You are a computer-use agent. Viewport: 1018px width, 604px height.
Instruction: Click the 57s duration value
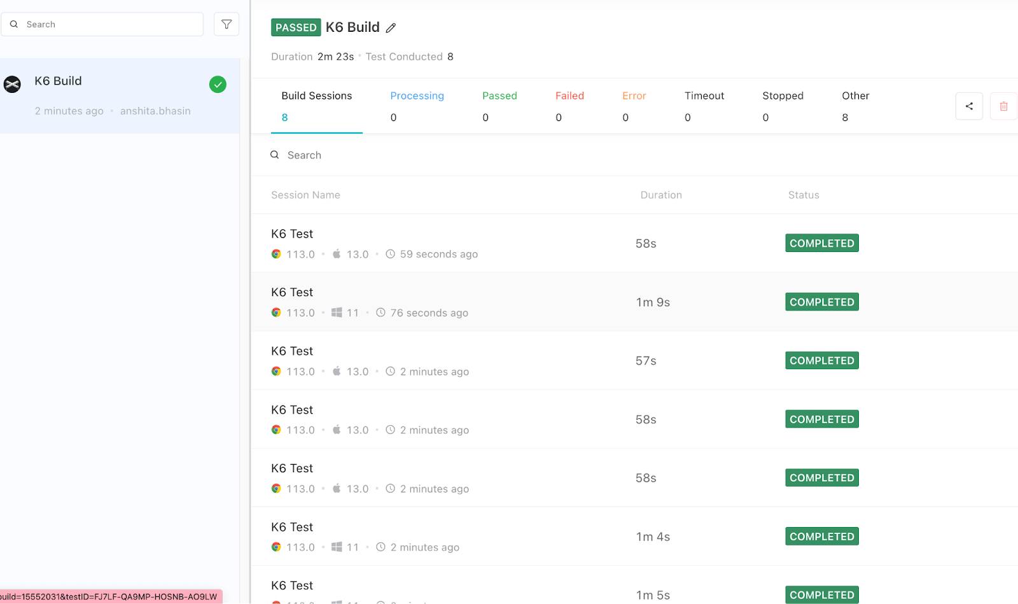tap(646, 361)
